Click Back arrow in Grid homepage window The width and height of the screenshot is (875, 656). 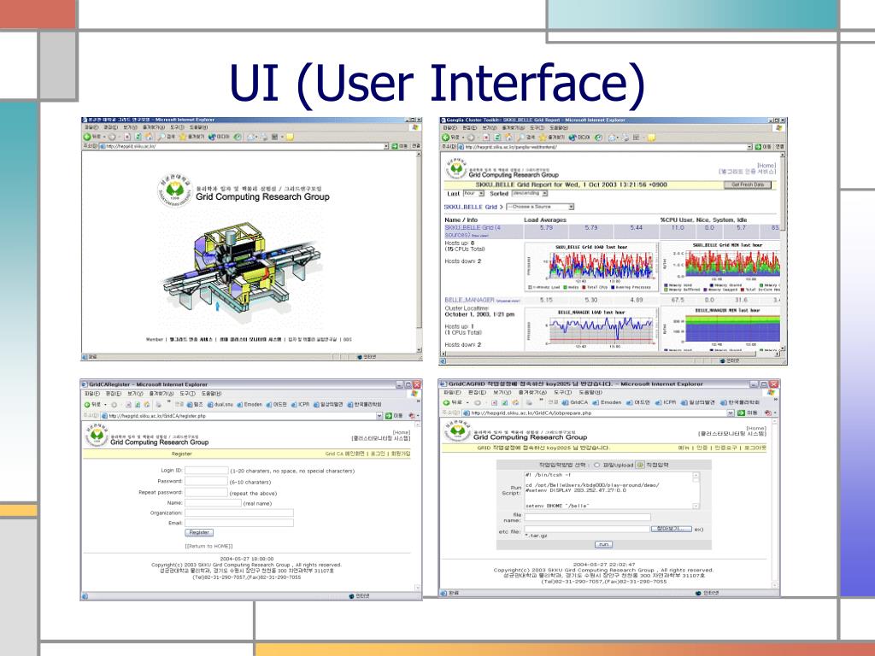(x=87, y=137)
